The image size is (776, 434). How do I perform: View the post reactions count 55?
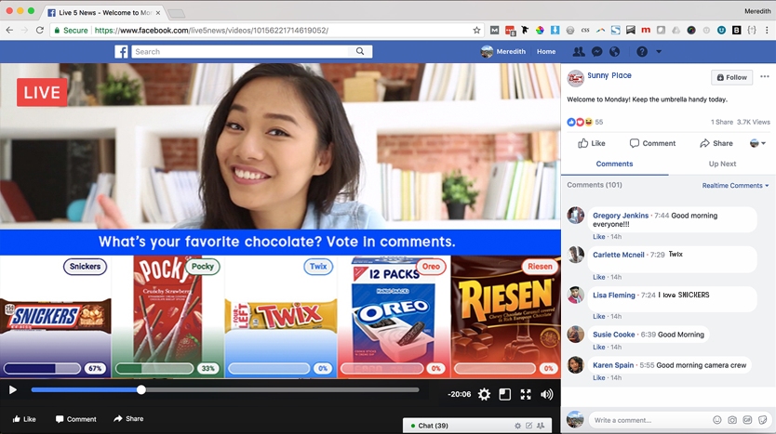pos(599,122)
